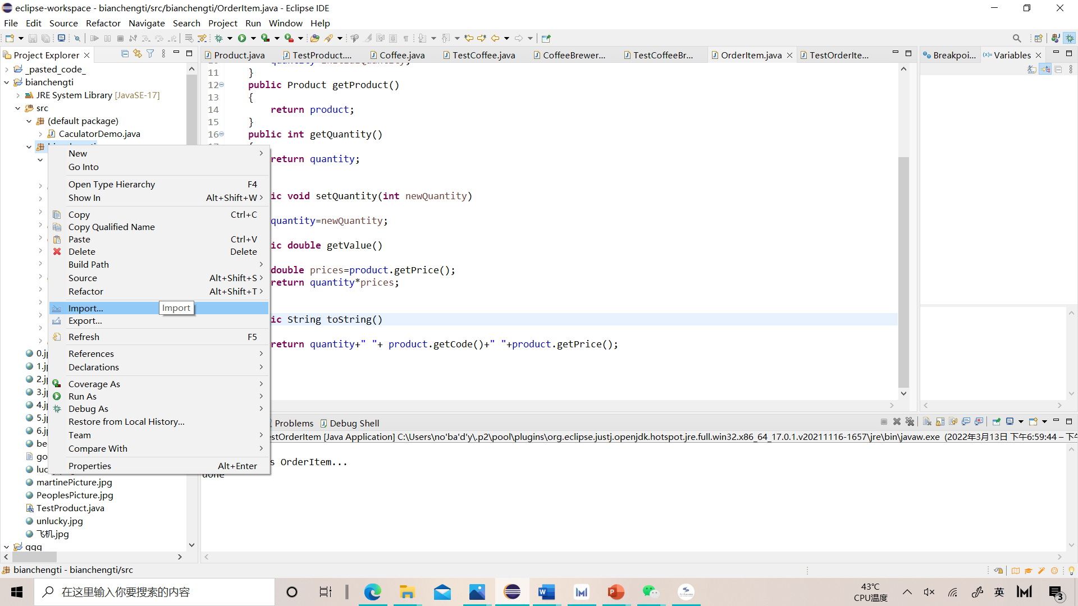Open the dropdown next to the Run button
1078x606 pixels.
[x=253, y=38]
